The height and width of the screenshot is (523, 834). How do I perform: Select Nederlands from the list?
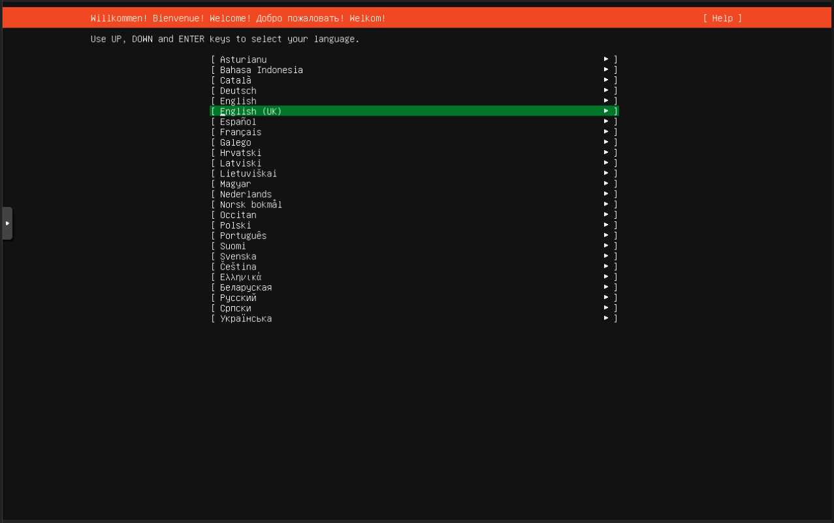tap(246, 194)
